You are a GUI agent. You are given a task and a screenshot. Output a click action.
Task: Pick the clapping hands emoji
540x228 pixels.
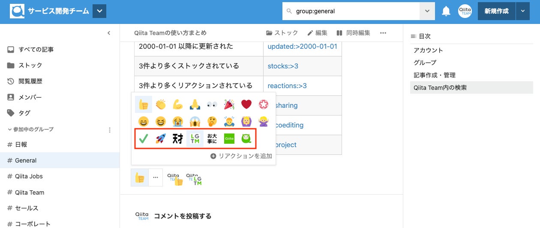coord(161,104)
